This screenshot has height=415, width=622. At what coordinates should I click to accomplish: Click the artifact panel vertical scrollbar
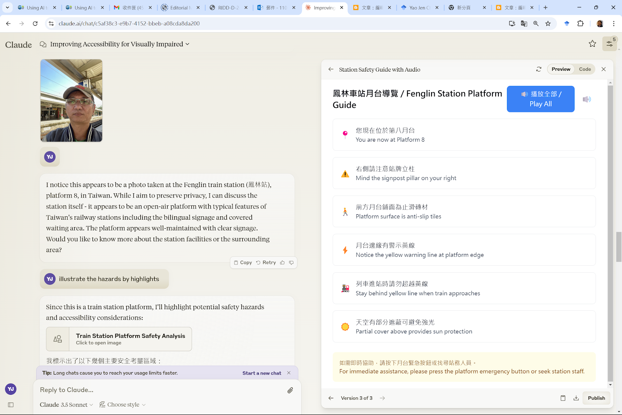610,233
